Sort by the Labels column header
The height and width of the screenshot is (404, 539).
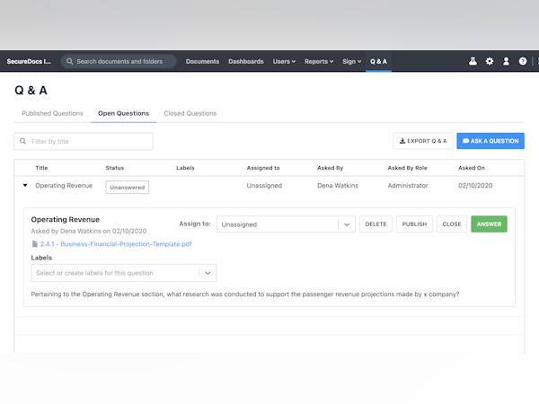[x=185, y=168]
